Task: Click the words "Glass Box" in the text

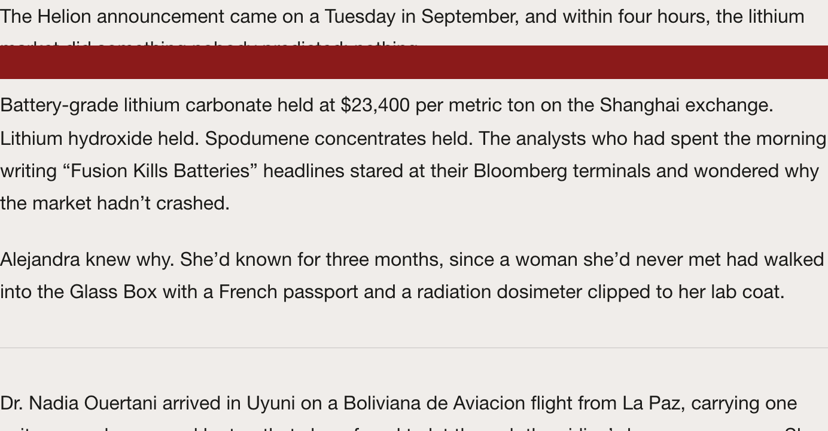Action: click(x=113, y=292)
